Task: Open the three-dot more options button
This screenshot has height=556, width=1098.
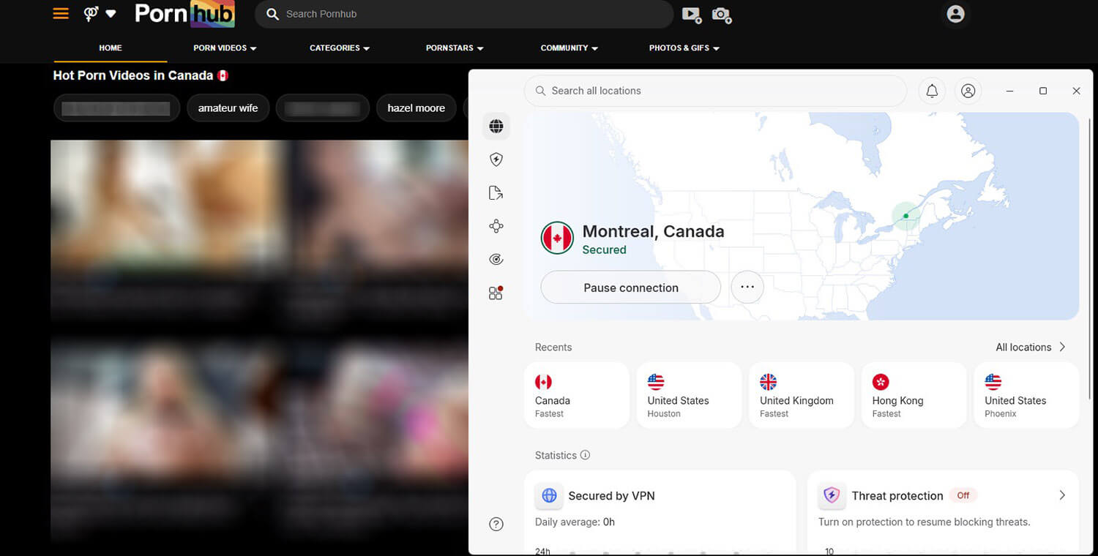Action: 747,288
